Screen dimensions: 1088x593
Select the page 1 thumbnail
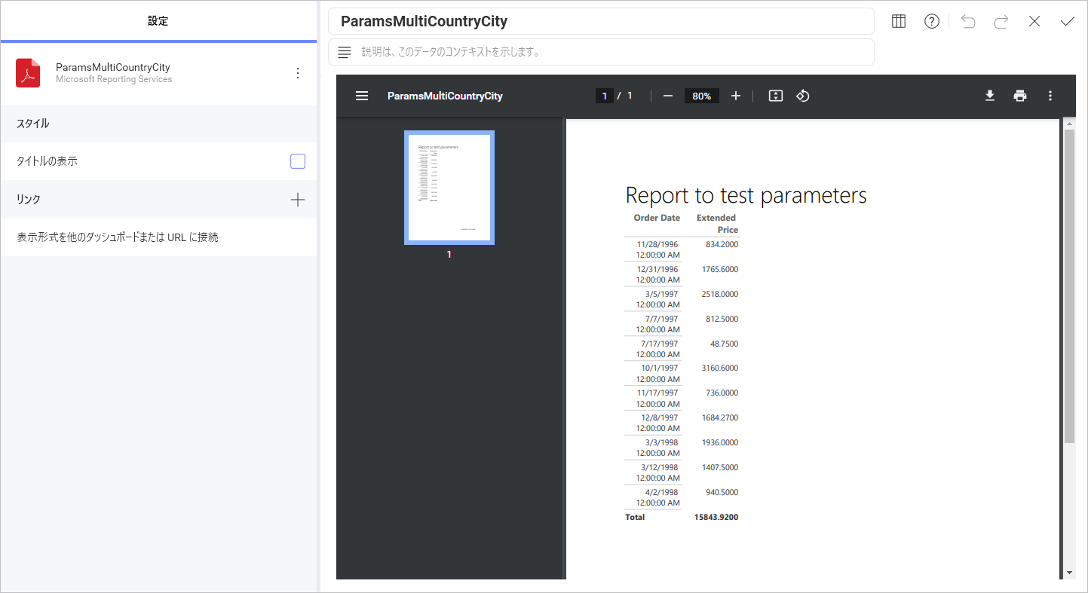(x=449, y=188)
